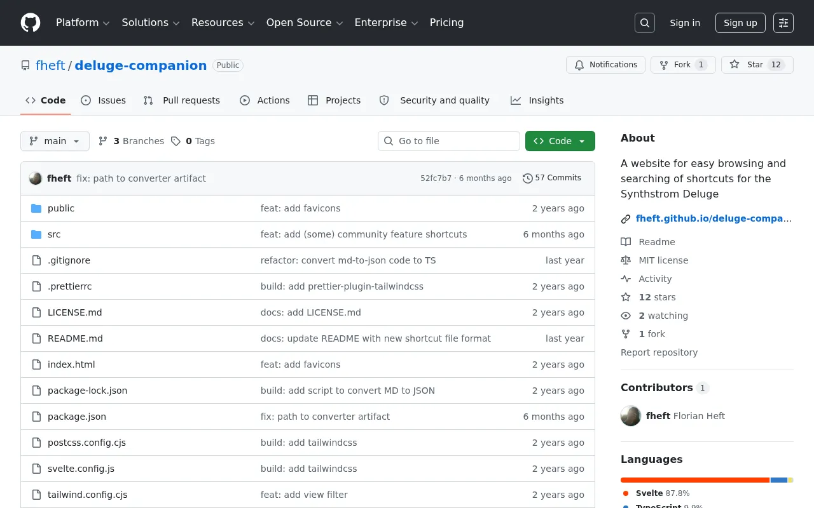Click the .gitignore file icon
814x508 pixels.
pos(36,260)
